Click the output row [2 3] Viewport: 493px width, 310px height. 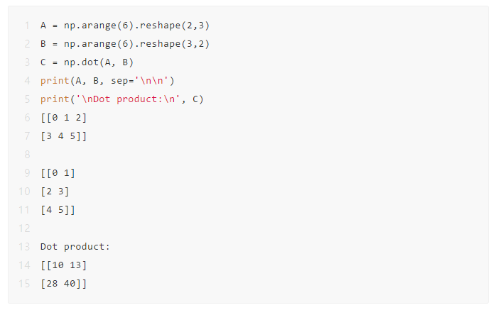[x=55, y=192]
